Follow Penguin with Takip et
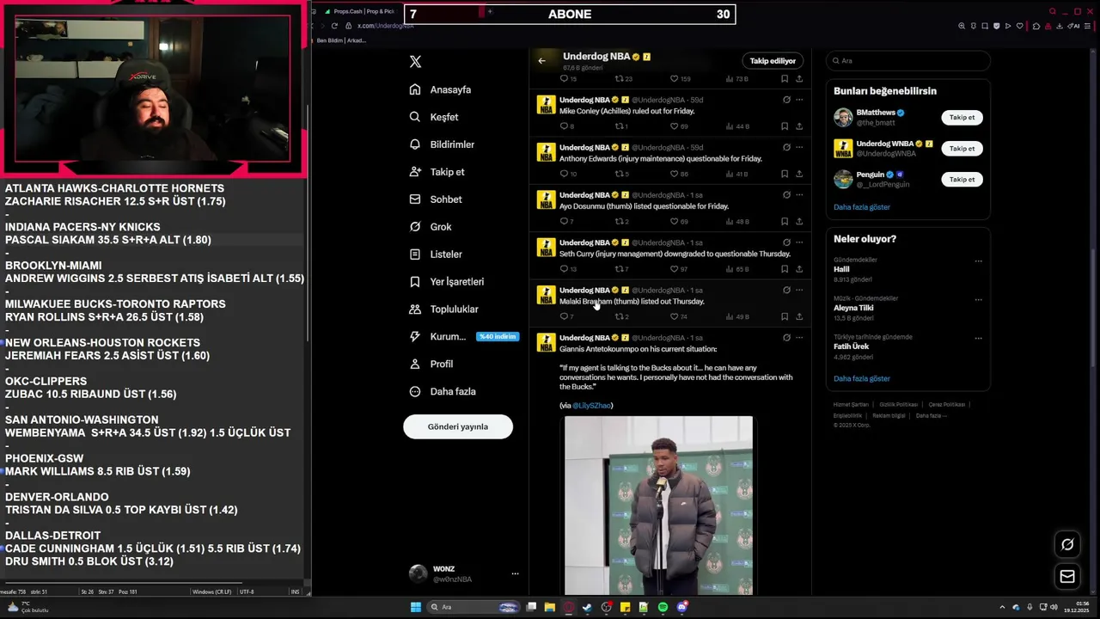The image size is (1100, 619). tap(962, 180)
